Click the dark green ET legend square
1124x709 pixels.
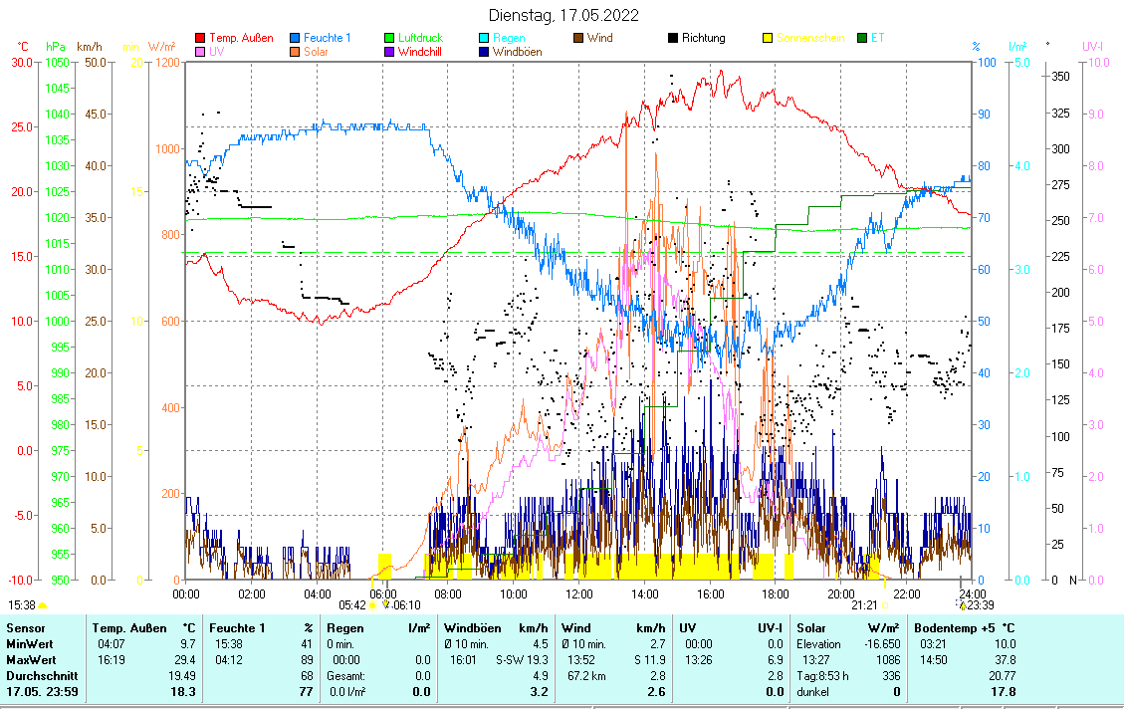(862, 38)
